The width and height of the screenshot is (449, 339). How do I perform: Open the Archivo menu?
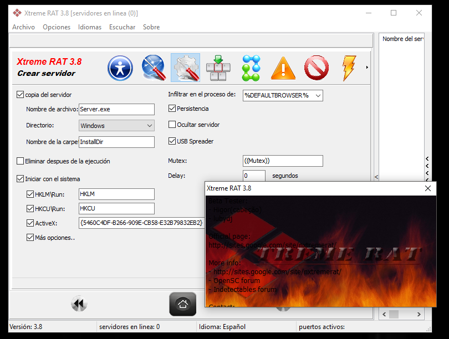23,27
